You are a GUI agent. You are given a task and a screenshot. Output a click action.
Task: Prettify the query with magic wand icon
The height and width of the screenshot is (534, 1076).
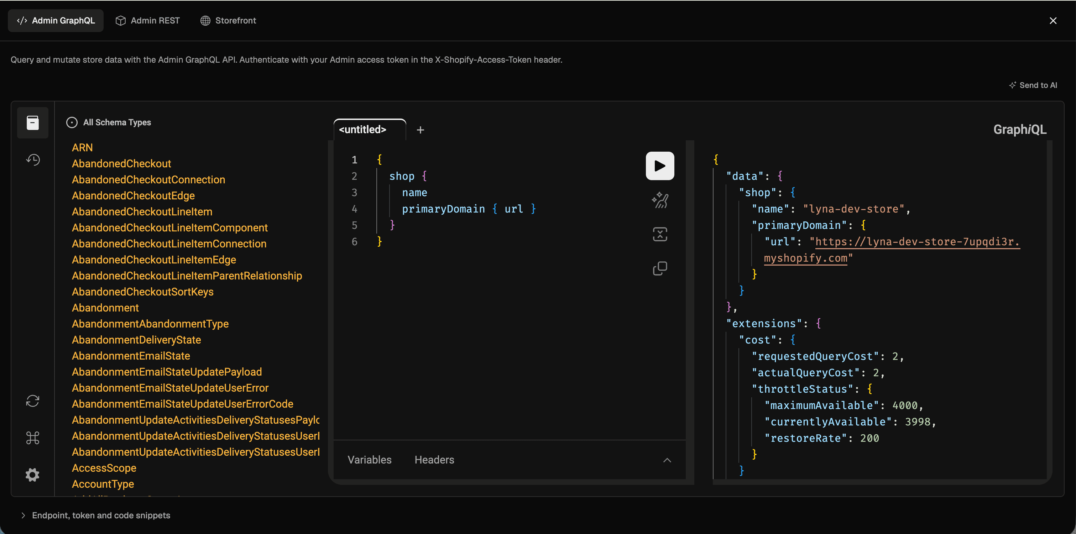click(660, 200)
